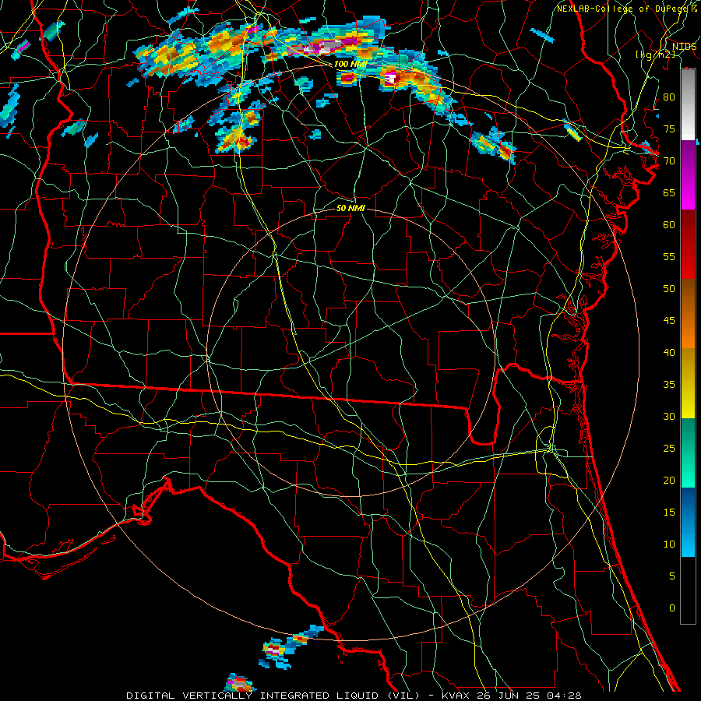Pick the 45 scale label
701x701 pixels.
(669, 321)
